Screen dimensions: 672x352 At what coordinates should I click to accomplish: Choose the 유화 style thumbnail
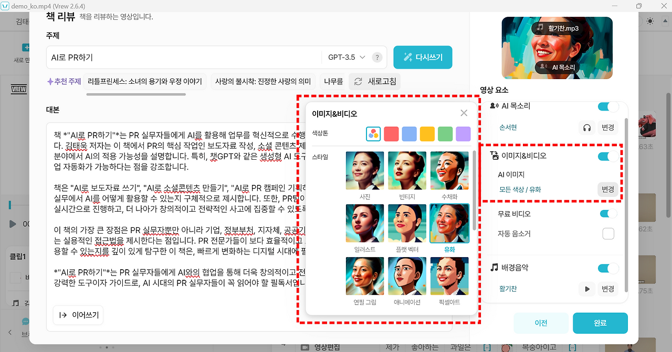[x=449, y=223]
